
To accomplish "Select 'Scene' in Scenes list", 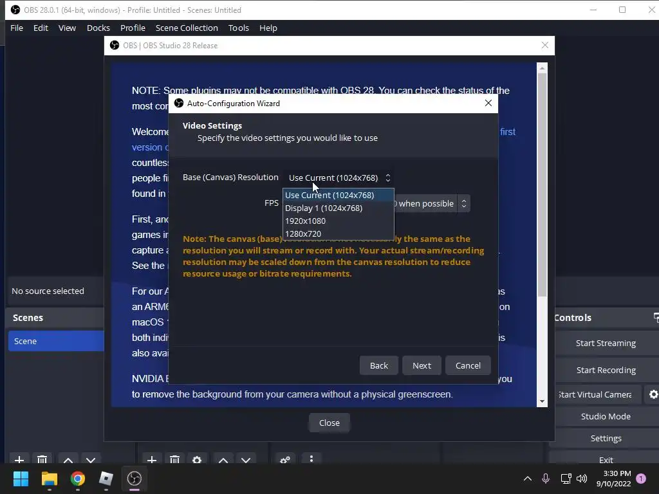I will pos(56,341).
